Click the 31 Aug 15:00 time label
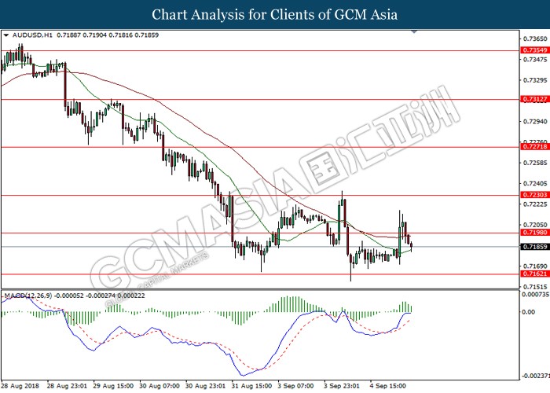 click(x=251, y=386)
